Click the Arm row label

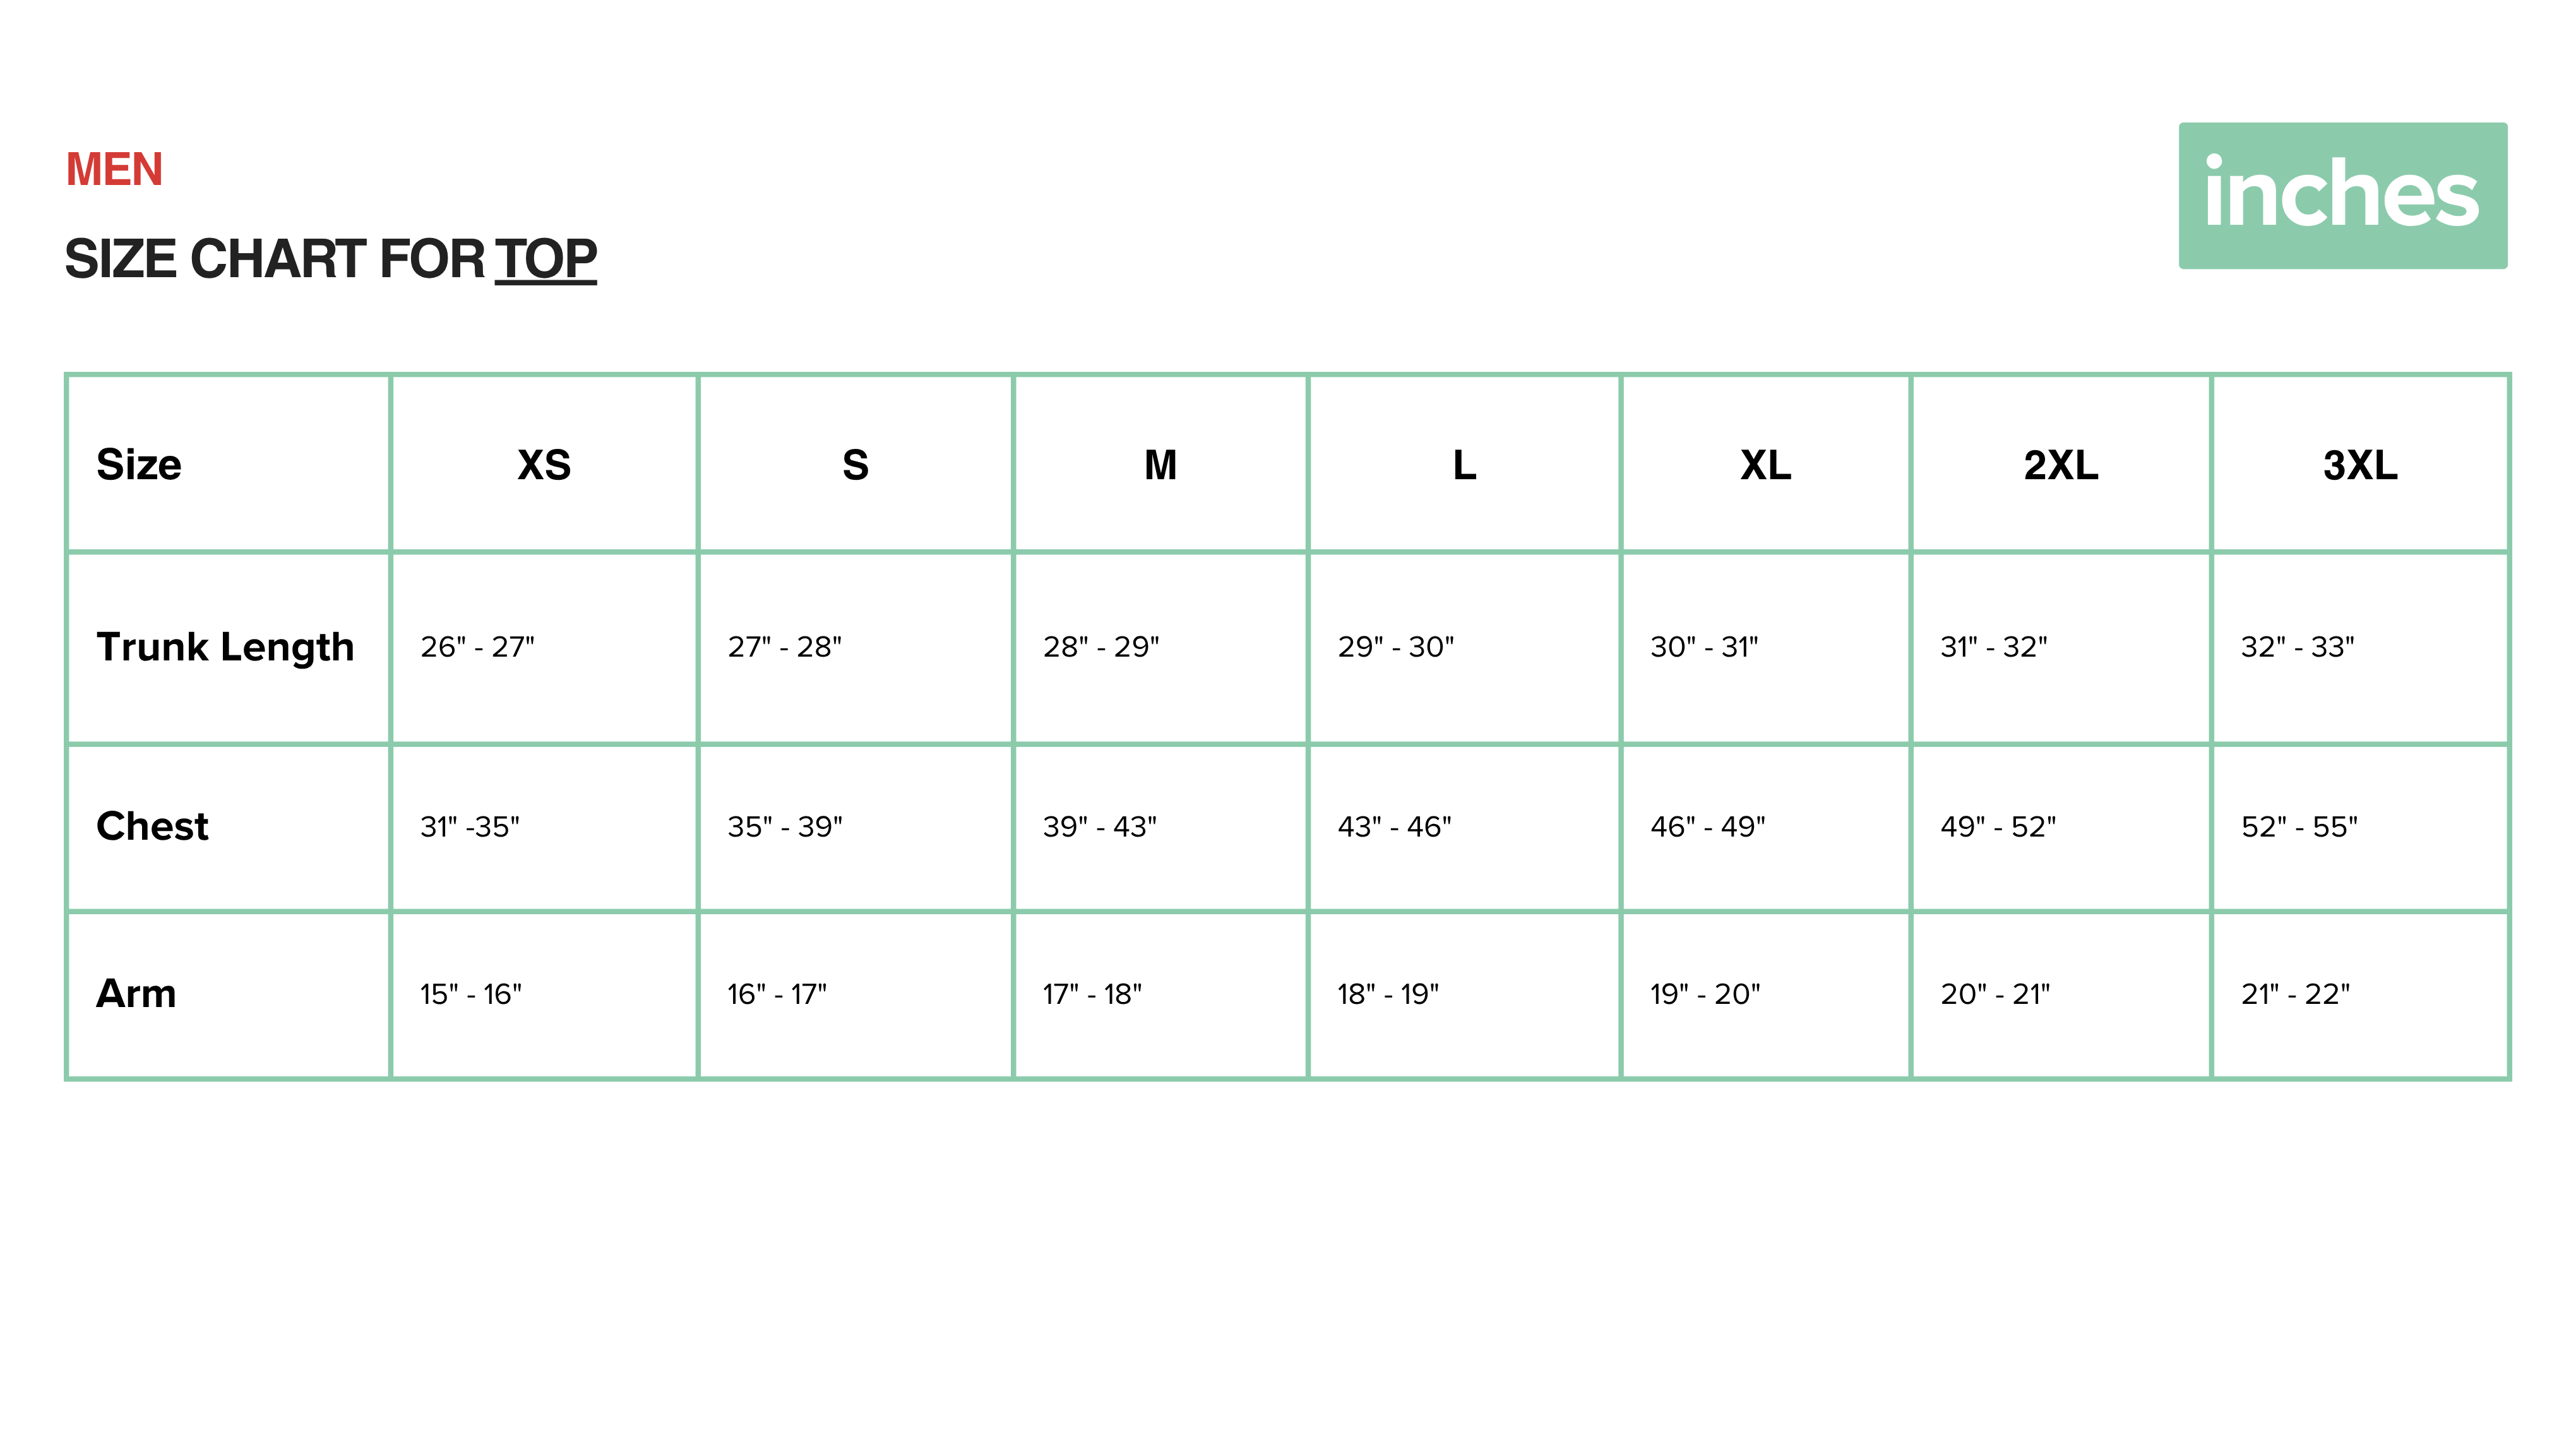136,994
